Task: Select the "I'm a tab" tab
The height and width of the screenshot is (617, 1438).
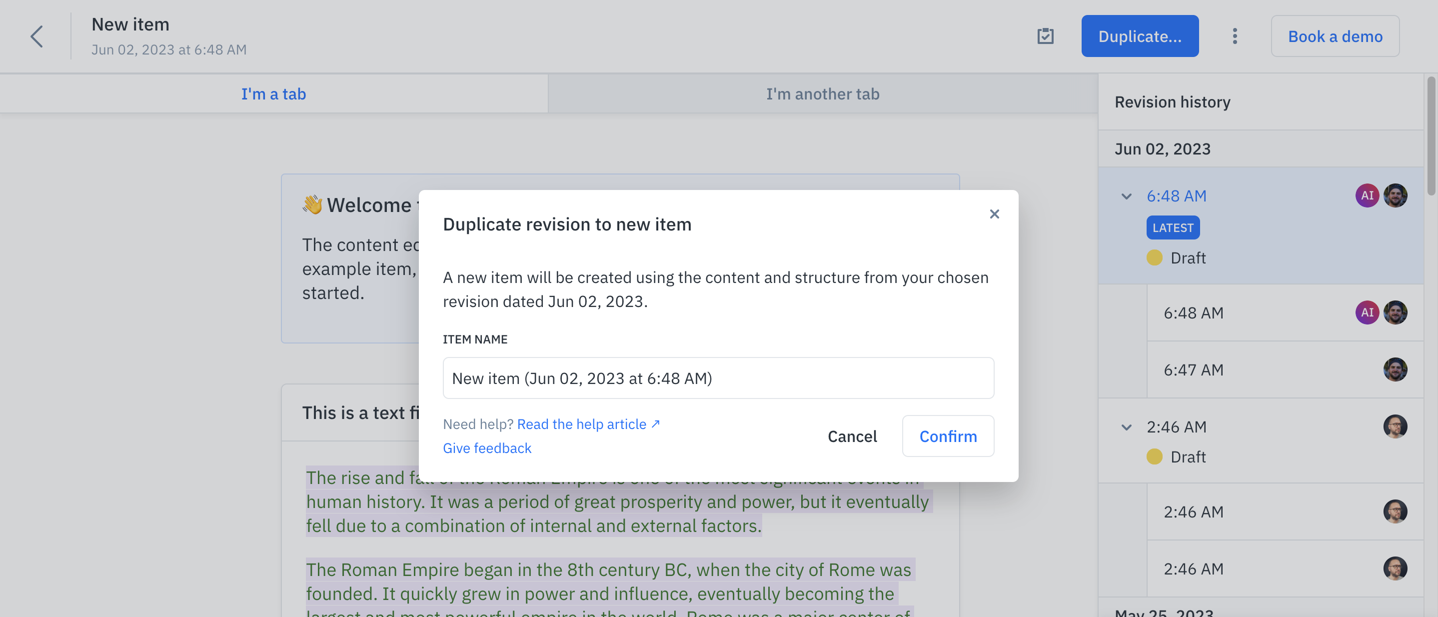Action: click(x=273, y=94)
